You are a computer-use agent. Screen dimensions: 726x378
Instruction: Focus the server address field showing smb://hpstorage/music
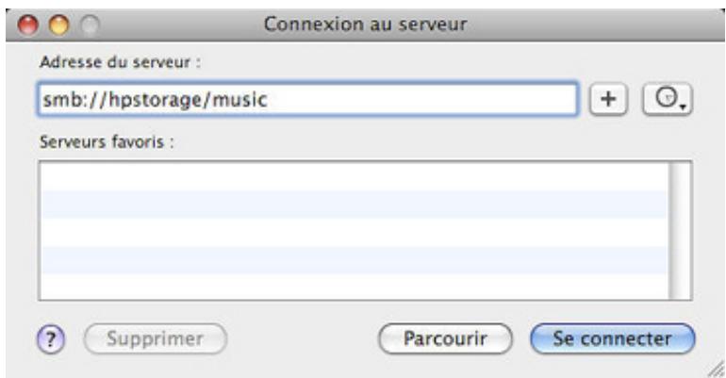[x=308, y=99]
